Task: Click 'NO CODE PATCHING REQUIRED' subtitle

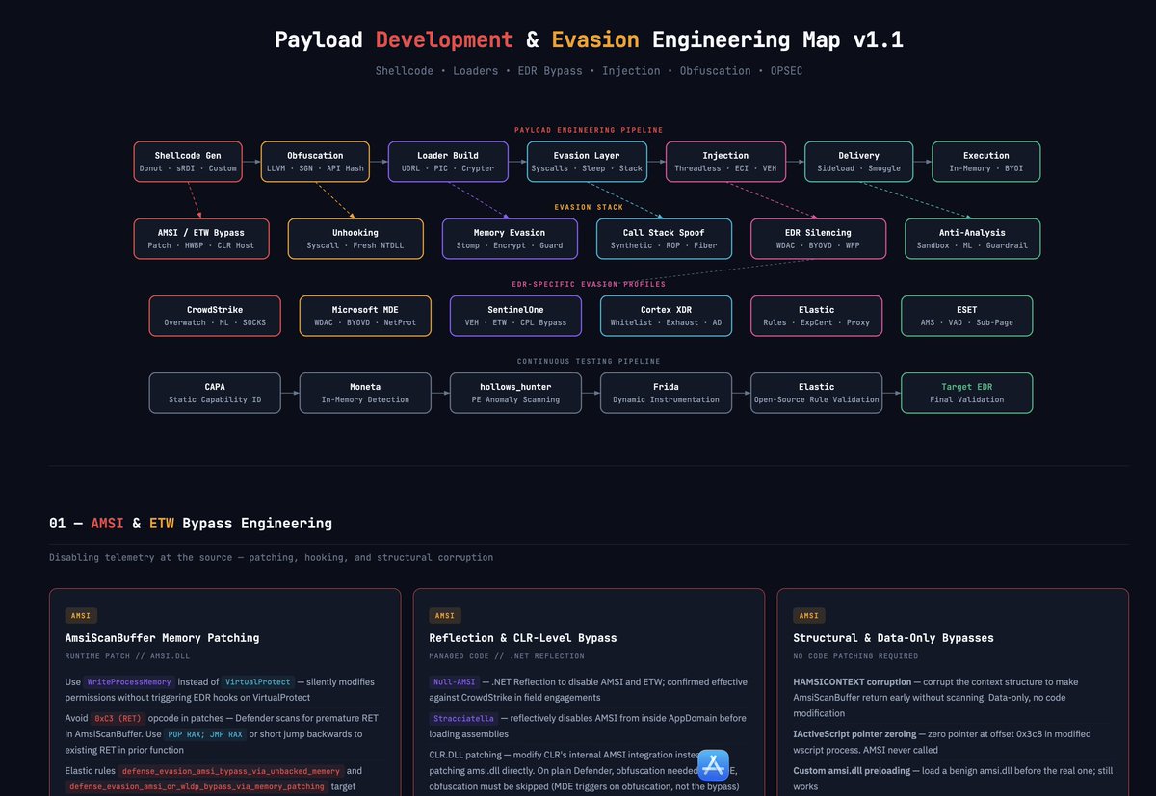Action: [x=855, y=656]
